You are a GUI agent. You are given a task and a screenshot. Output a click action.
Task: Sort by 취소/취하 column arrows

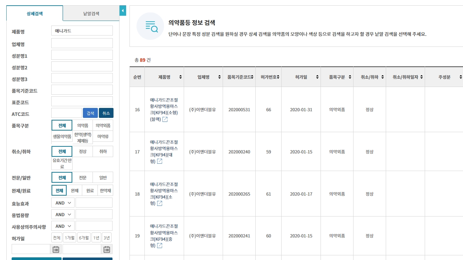coord(382,77)
